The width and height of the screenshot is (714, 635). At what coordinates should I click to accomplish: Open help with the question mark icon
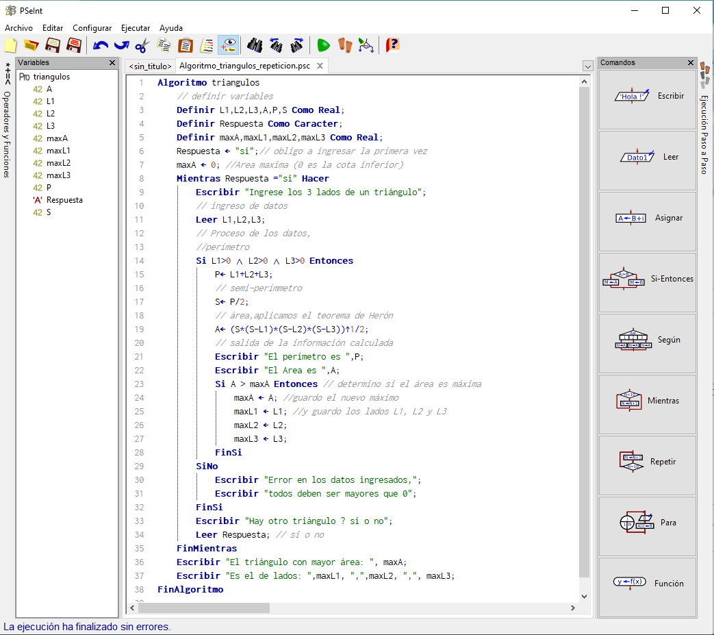(x=392, y=45)
